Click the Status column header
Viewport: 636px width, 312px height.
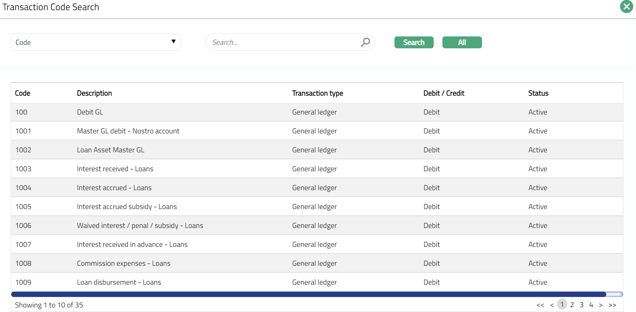[x=538, y=93]
